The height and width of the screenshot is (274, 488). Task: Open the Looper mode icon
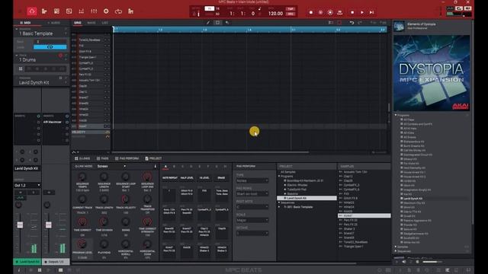(118, 11)
